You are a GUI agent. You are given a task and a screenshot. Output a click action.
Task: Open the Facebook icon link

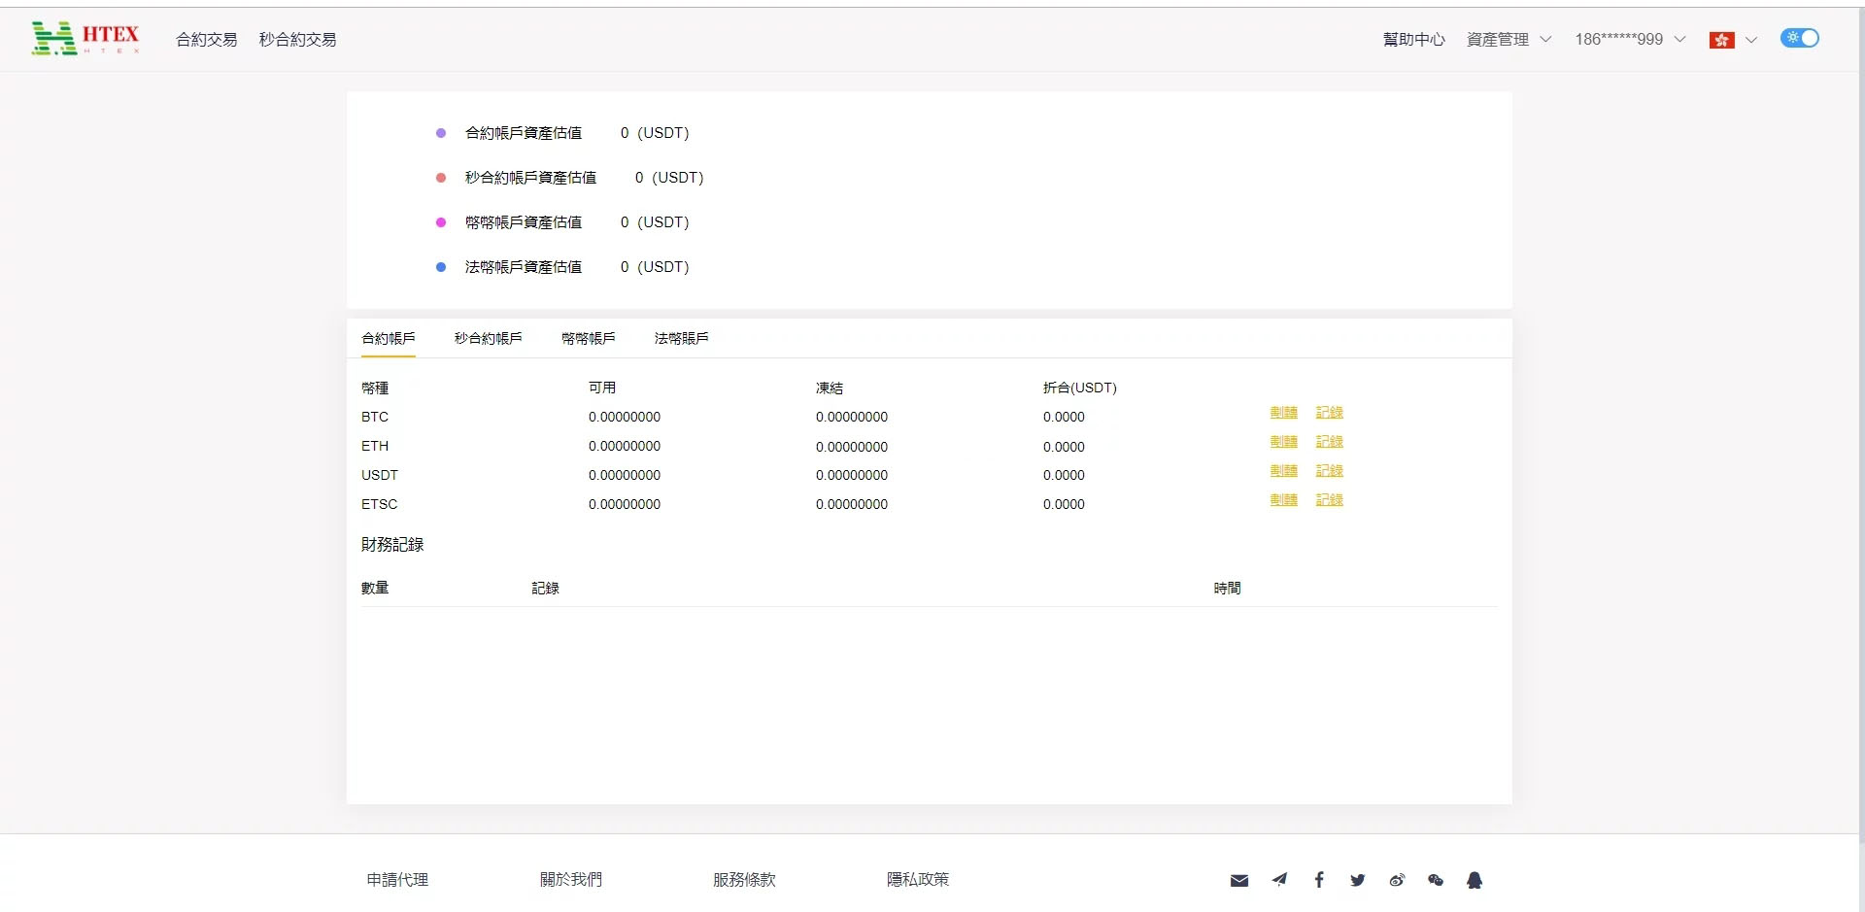point(1318,880)
